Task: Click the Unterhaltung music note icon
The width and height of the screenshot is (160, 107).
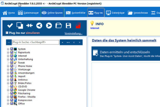Action: (15, 59)
